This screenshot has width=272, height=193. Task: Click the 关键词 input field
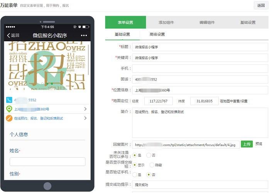pyautogui.click(x=200, y=58)
